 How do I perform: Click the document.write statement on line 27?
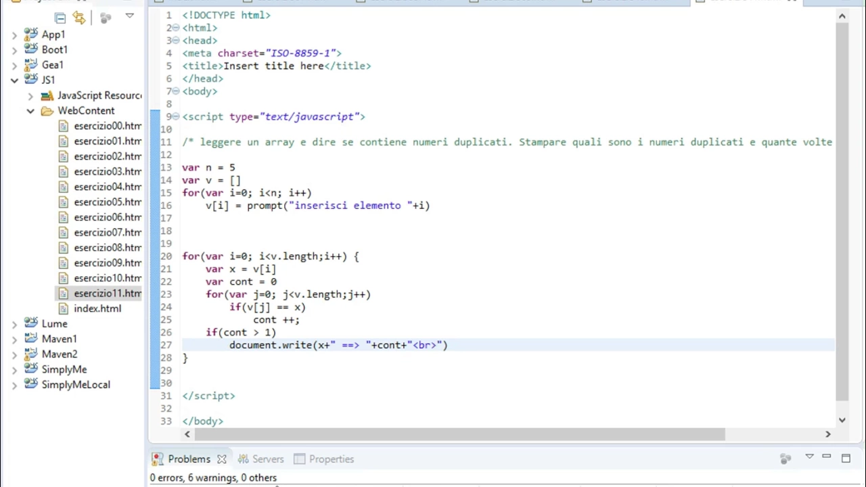click(338, 345)
